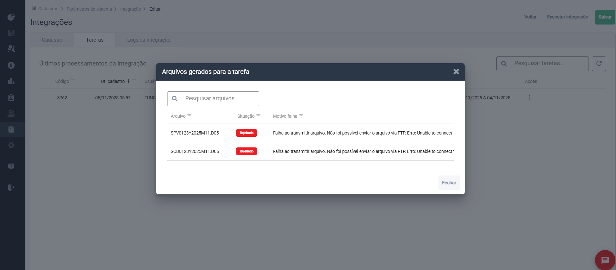Viewport: 616px width, 270px height.
Task: Open the Arquivo column filter icon
Action: tap(189, 116)
